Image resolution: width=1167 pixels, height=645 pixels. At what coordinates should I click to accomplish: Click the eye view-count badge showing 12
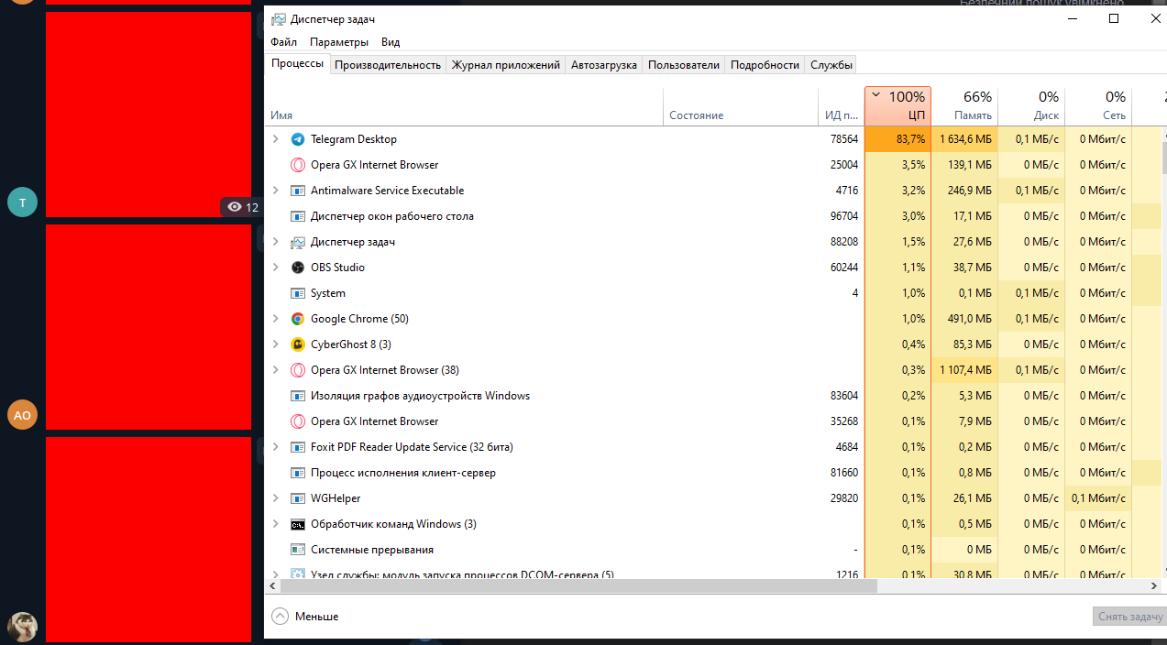(x=242, y=207)
